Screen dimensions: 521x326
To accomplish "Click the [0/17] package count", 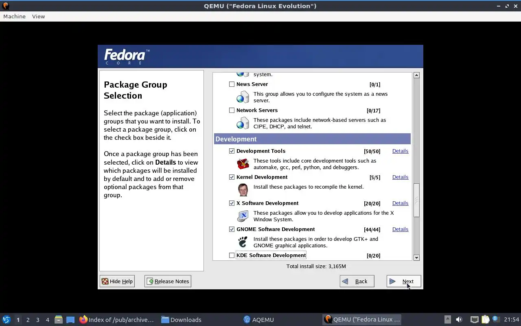I will click(373, 110).
